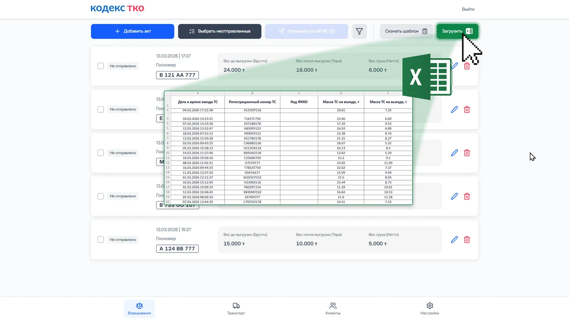Tick checkbox for record А 124 ВВ 777
Image resolution: width=569 pixels, height=320 pixels.
(101, 239)
